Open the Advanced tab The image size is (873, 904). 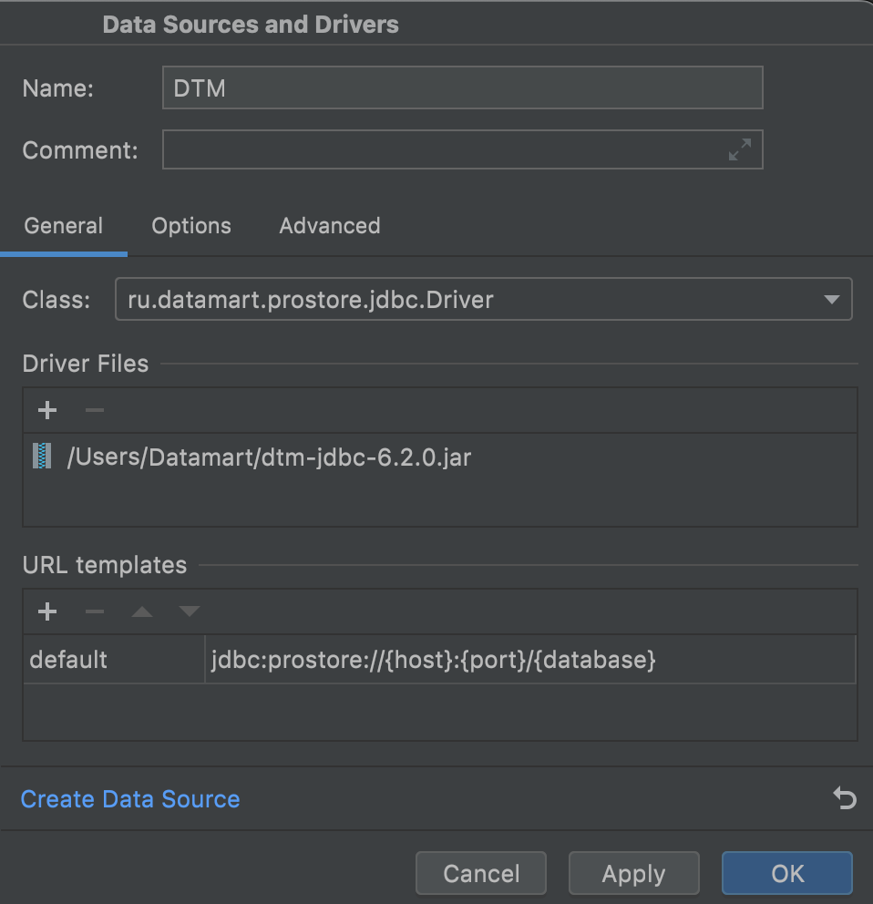pos(329,226)
